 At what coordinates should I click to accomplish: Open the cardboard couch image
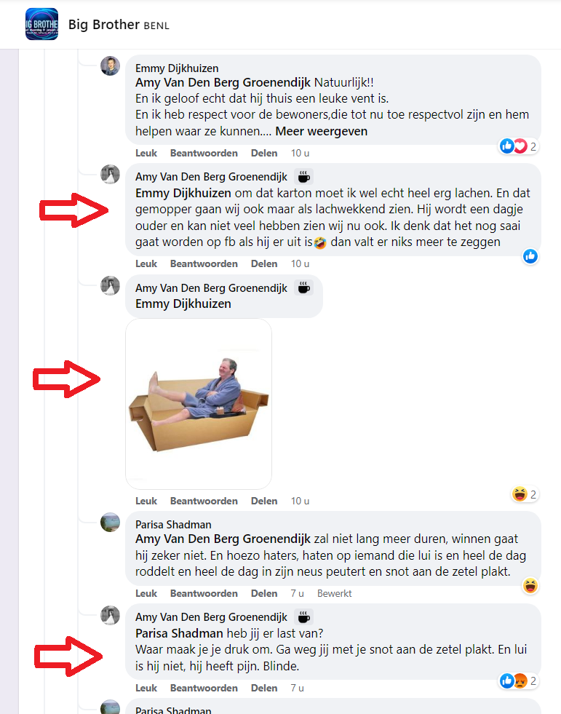coord(199,404)
